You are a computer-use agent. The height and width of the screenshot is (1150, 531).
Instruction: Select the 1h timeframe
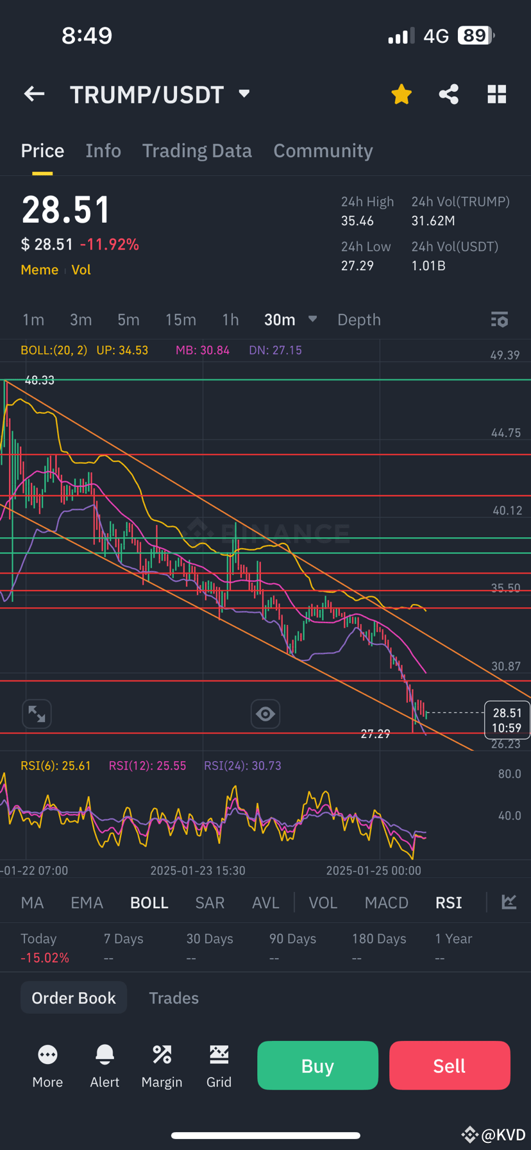[x=230, y=320]
